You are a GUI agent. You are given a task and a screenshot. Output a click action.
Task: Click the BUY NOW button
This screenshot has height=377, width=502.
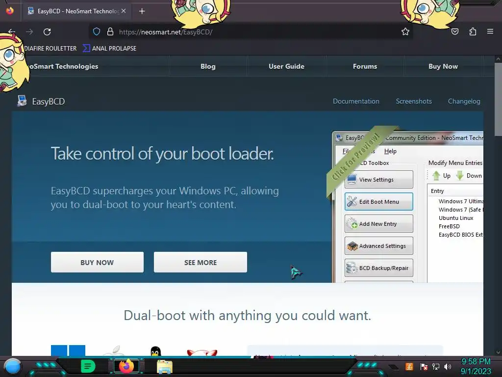[97, 262]
